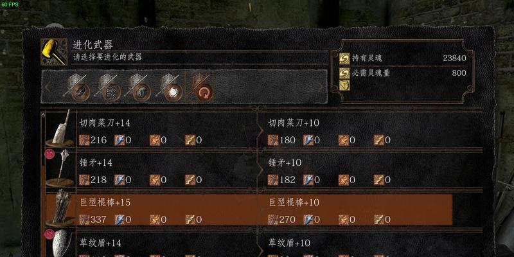Click the red equipped marker beside 锤矛

[x=49, y=154]
